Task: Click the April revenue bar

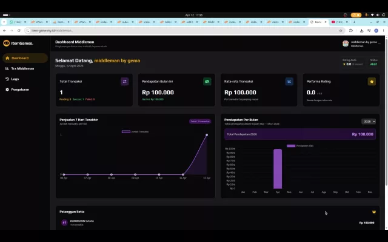Action: tap(278, 169)
